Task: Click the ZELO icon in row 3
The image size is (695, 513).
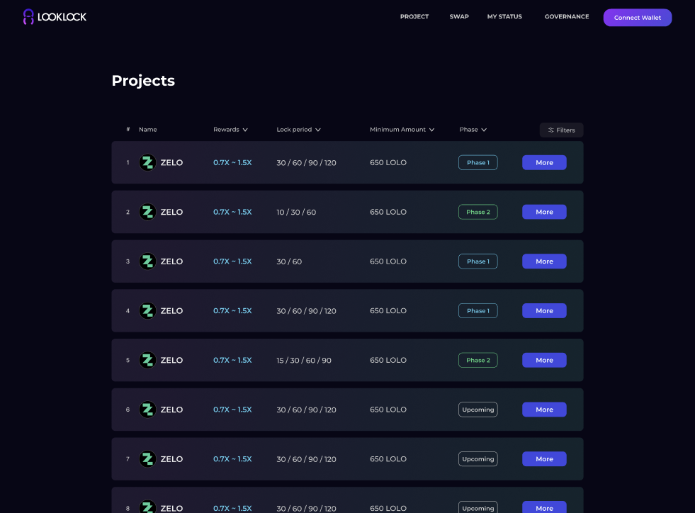Action: point(147,261)
